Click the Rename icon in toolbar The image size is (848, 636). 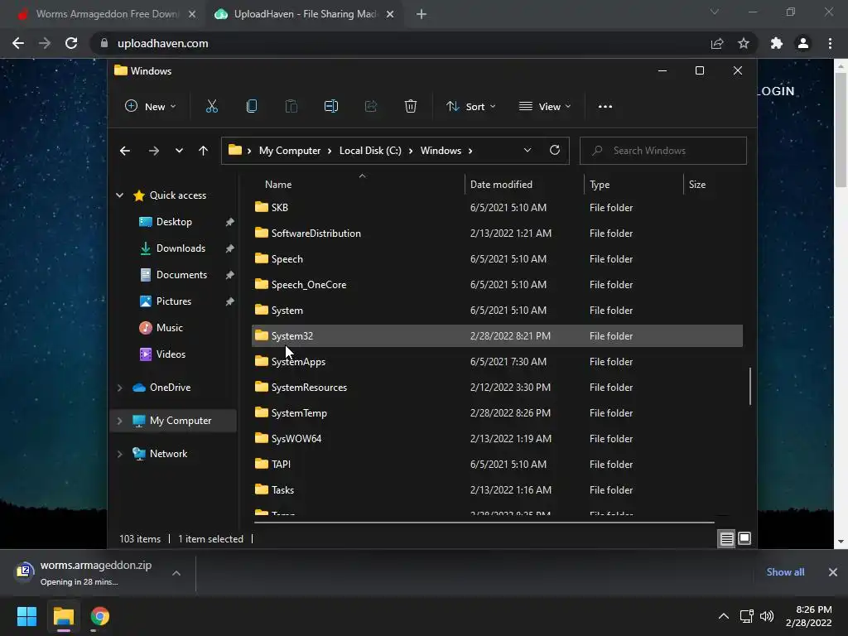tap(331, 107)
